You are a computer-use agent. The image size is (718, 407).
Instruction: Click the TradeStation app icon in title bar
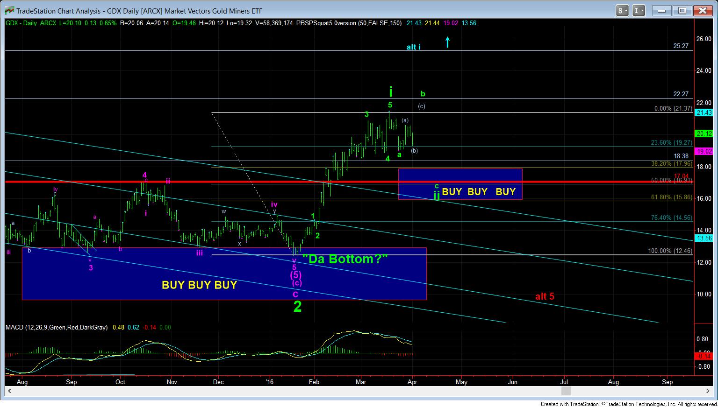click(8, 11)
